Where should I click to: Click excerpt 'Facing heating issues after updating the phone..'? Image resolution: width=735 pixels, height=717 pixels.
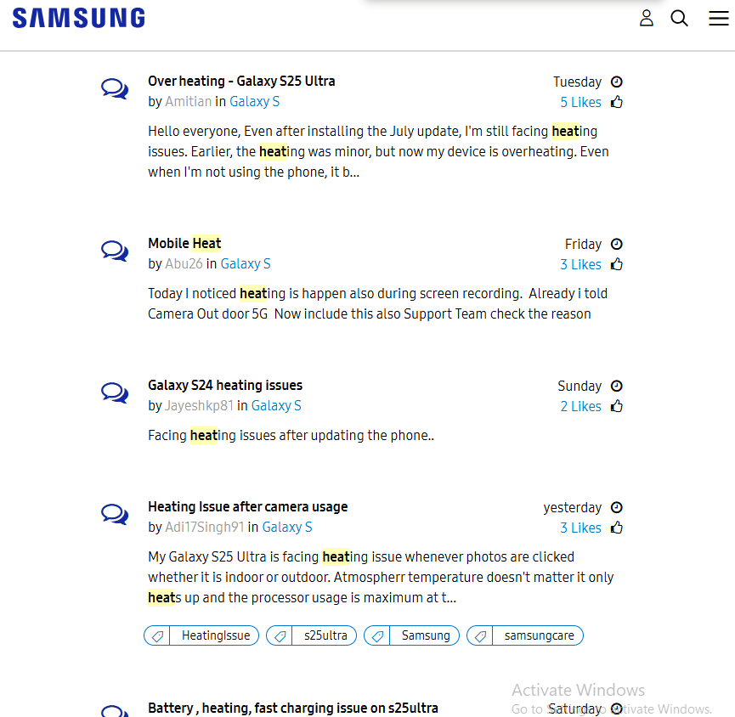(291, 435)
